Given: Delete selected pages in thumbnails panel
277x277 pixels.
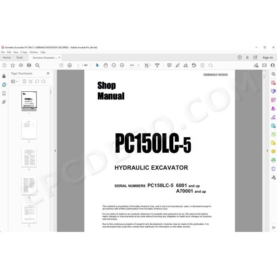Looking at the screenshot, I should [x=25, y=82].
